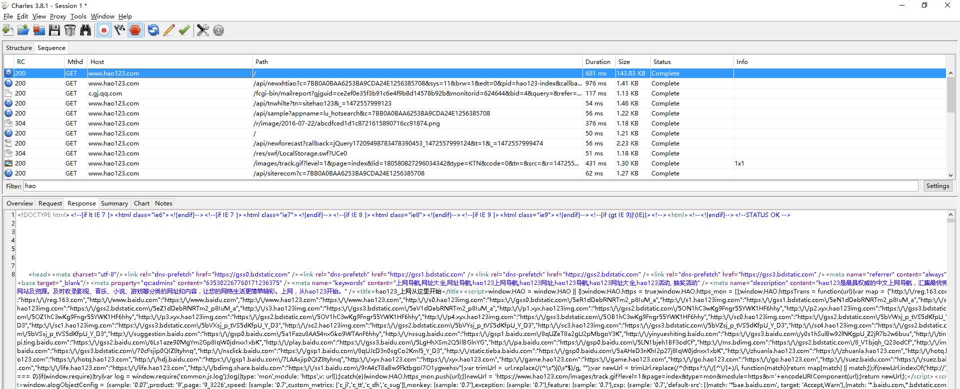Open the Overview tab

coord(19,203)
